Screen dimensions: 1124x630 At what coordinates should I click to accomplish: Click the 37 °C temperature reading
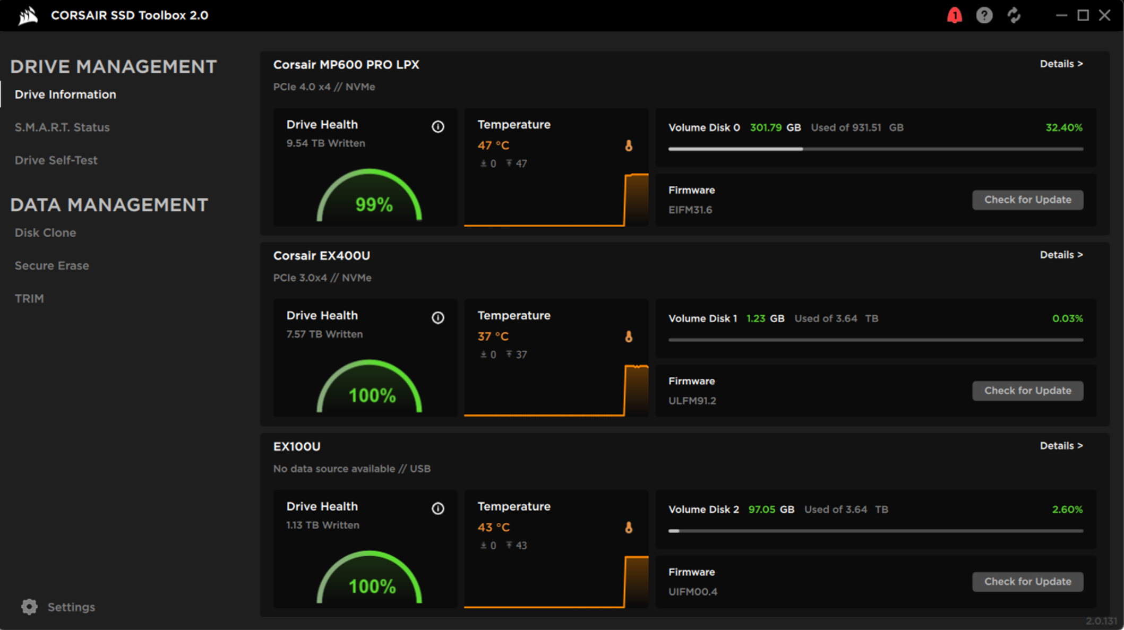tap(493, 336)
